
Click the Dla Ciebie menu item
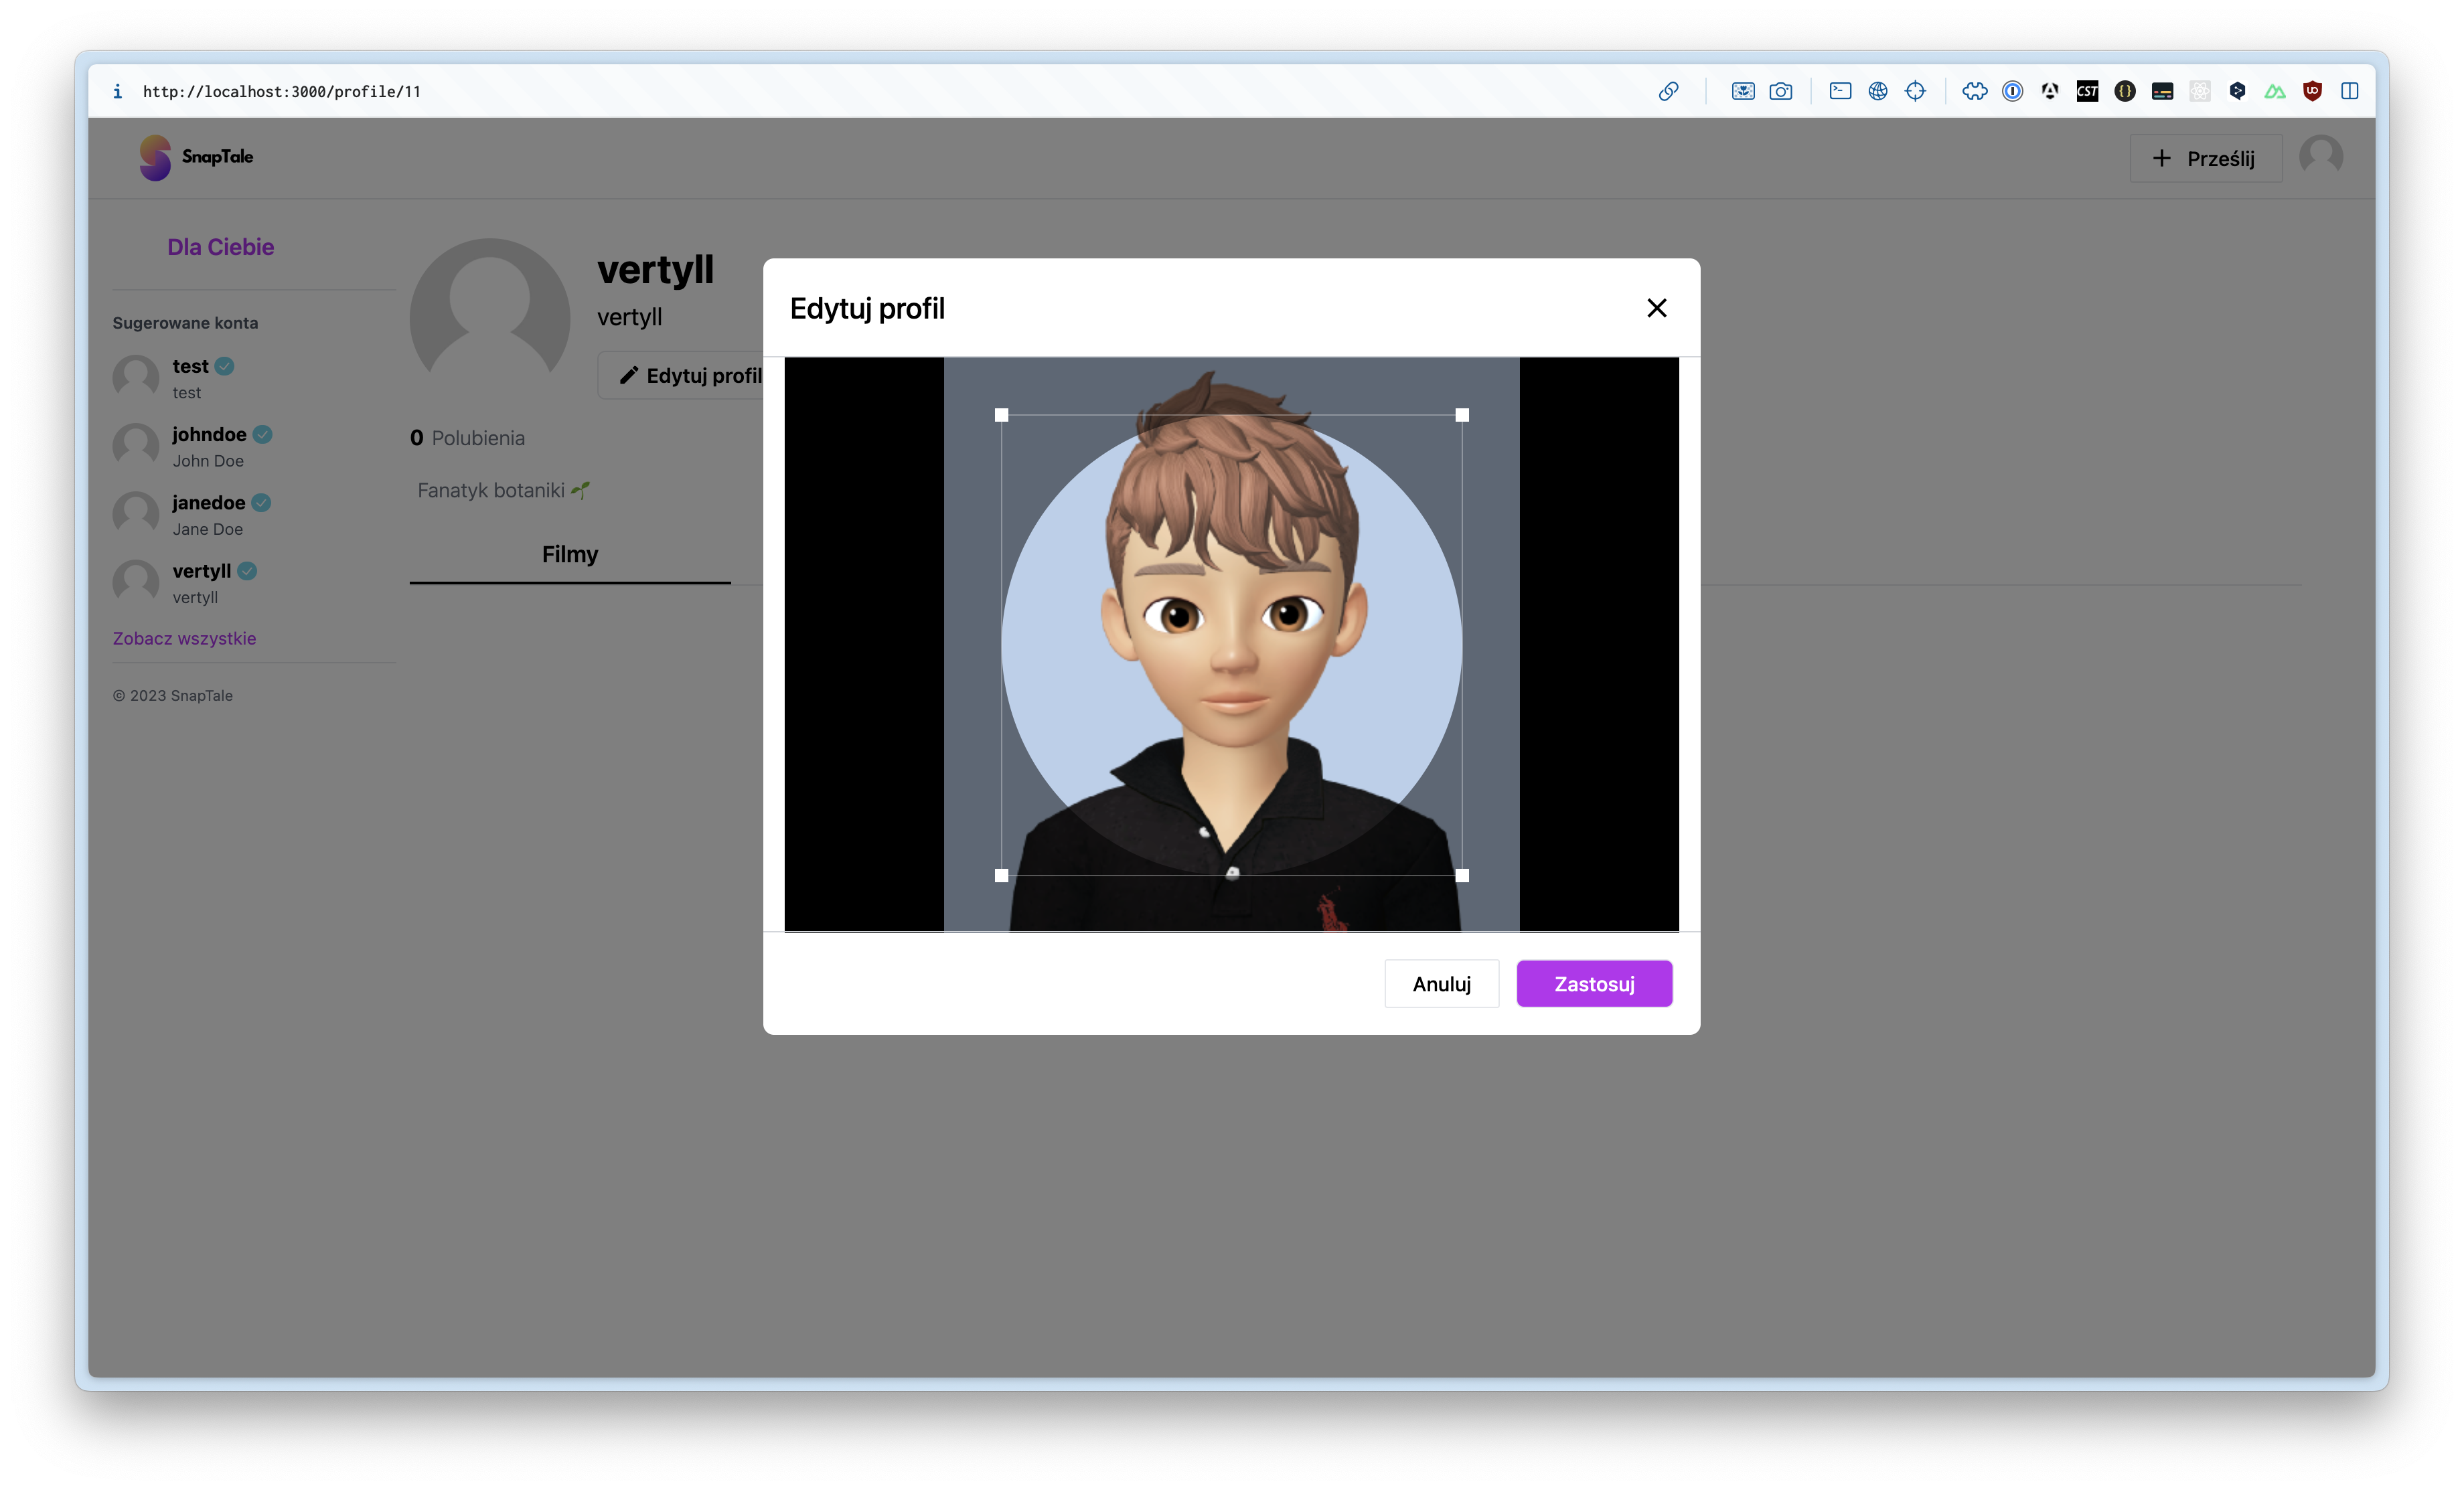click(220, 246)
